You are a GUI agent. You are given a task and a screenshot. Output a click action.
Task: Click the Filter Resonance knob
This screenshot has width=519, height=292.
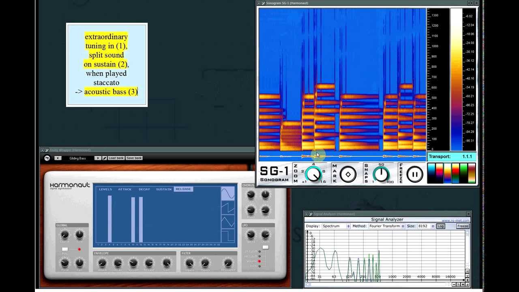coord(228,263)
